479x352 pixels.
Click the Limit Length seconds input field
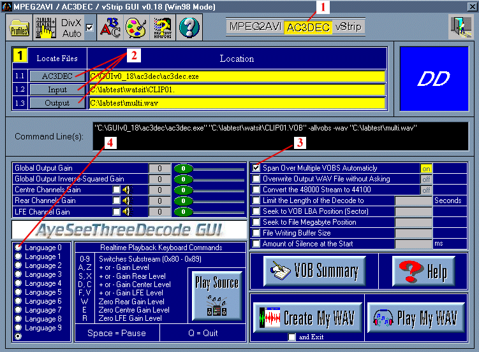coord(414,201)
